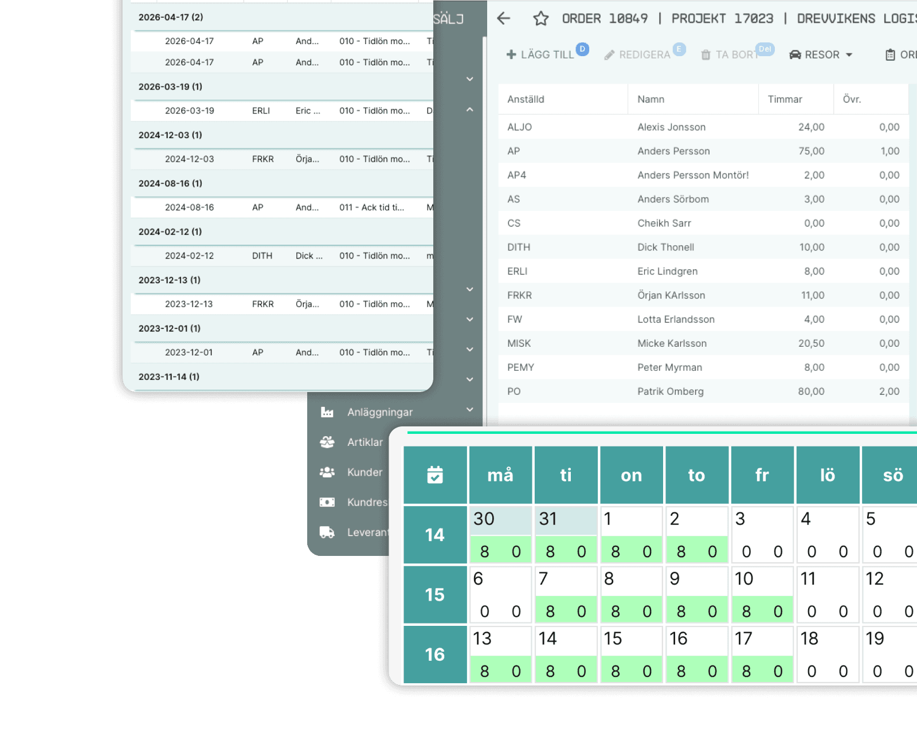
Task: Click the Anläggningar factory icon
Action: click(327, 412)
